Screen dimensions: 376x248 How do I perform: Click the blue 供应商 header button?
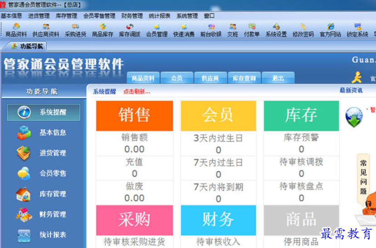tap(210, 78)
